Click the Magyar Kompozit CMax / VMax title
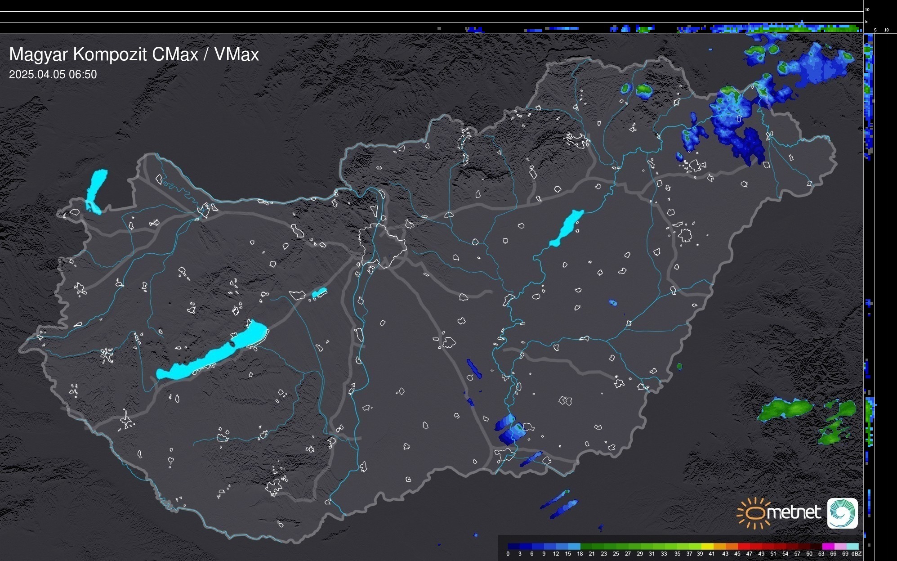Viewport: 897px width, 561px height. point(134,54)
